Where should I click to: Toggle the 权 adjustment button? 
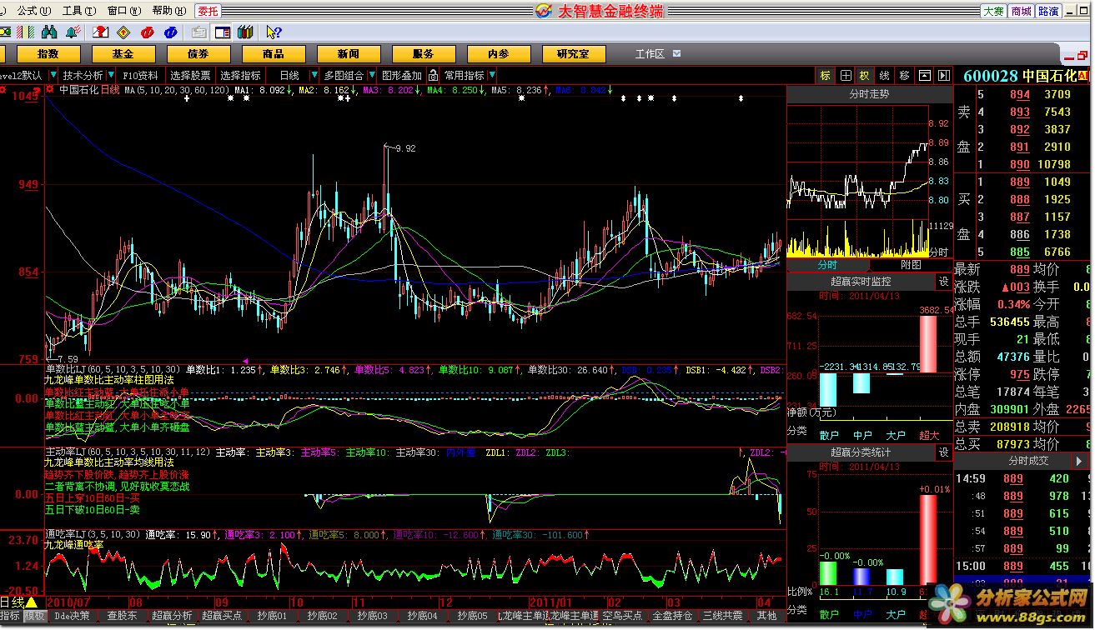tap(865, 76)
